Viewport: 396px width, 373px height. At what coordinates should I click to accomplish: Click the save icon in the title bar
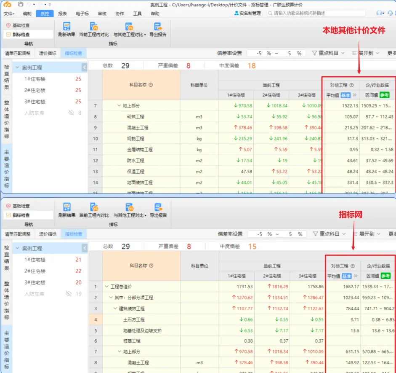[x=21, y=4]
